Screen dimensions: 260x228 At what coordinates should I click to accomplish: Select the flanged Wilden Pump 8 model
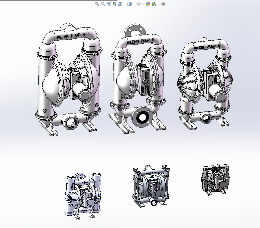click(x=138, y=79)
